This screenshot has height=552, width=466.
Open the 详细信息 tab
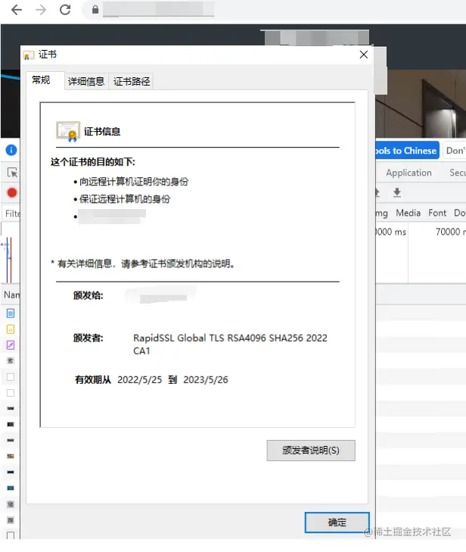tap(86, 81)
